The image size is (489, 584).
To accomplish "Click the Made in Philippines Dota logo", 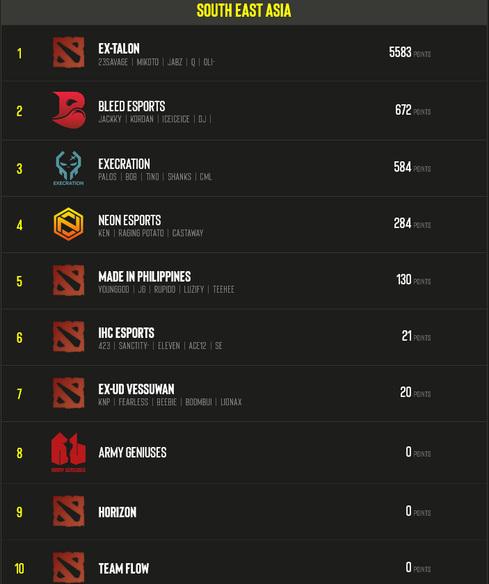I will click(68, 281).
